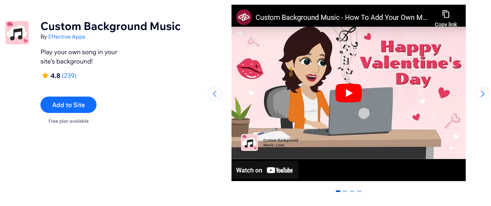Play the video with red YouTube button
The height and width of the screenshot is (206, 491).
click(349, 93)
